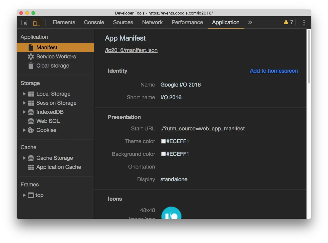Select the Application tab
Screen dimensions: 328x243
pyautogui.click(x=226, y=22)
